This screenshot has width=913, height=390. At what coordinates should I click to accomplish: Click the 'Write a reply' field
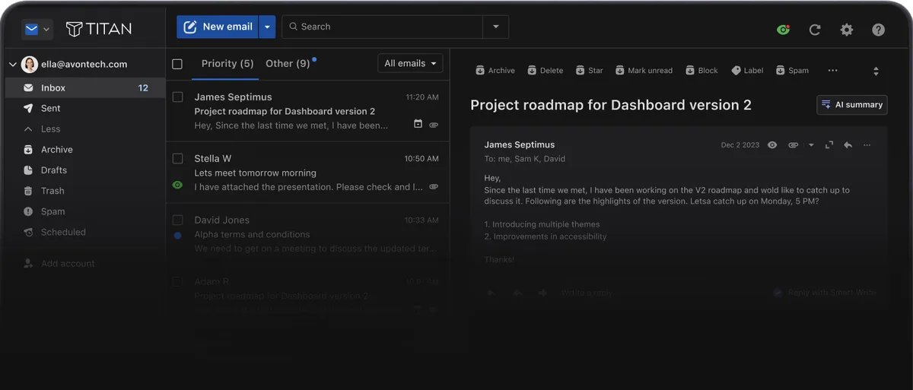(586, 293)
